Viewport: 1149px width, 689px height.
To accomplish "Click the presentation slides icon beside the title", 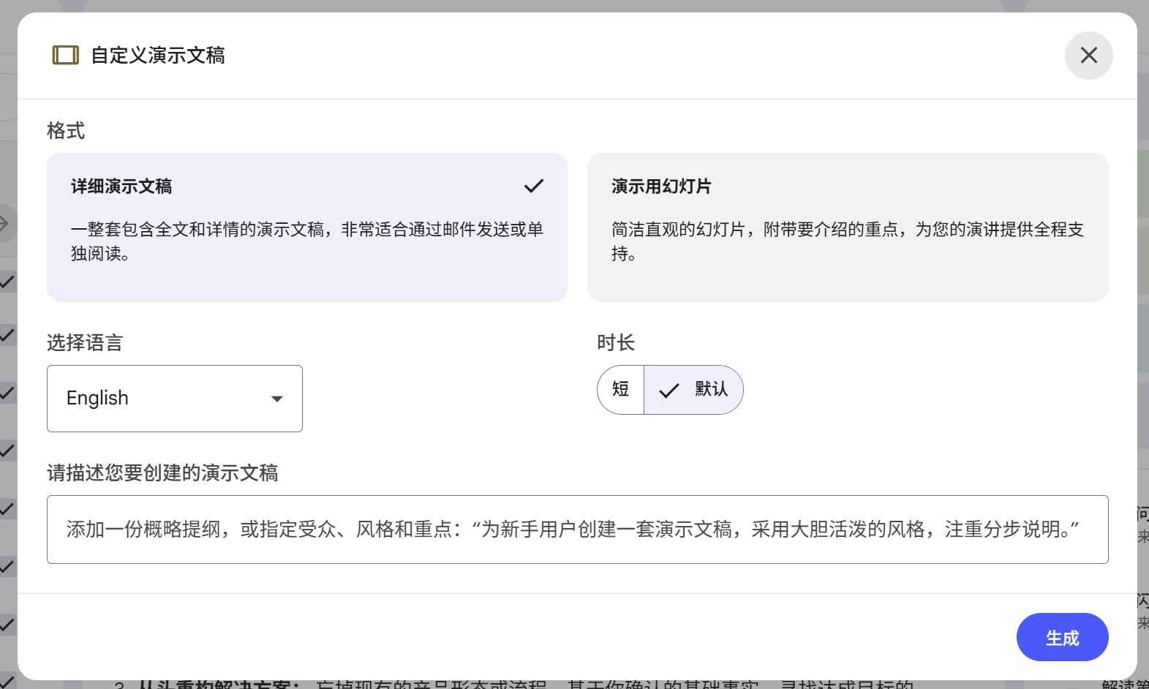I will point(66,55).
